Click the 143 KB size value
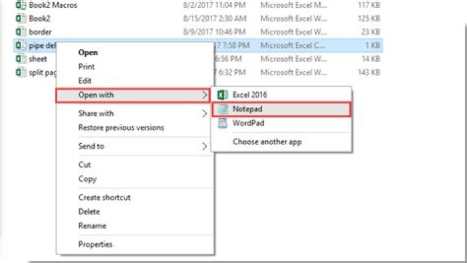The width and height of the screenshot is (467, 263). coord(368,73)
